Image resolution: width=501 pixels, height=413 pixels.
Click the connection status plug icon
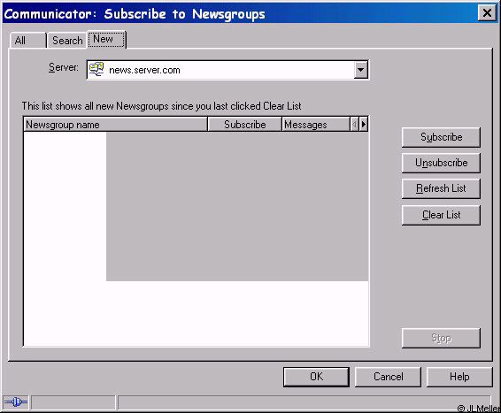(16, 402)
